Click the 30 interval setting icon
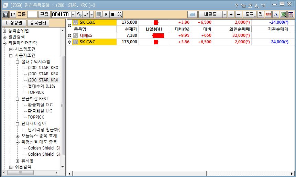The width and height of the screenshot is (296, 177). pos(119,14)
